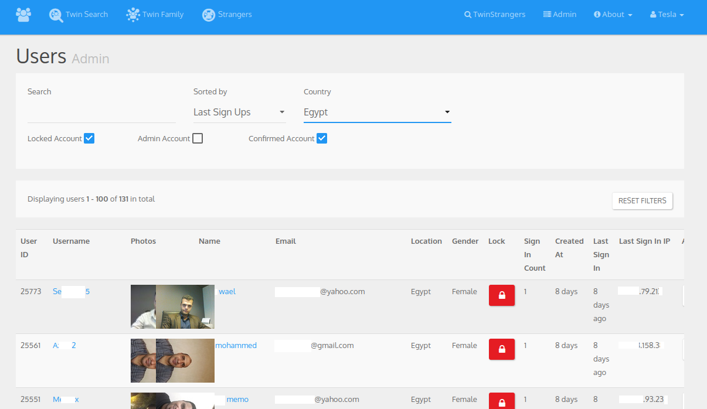Check the Admin Account checkbox
Image resolution: width=707 pixels, height=409 pixels.
point(198,138)
